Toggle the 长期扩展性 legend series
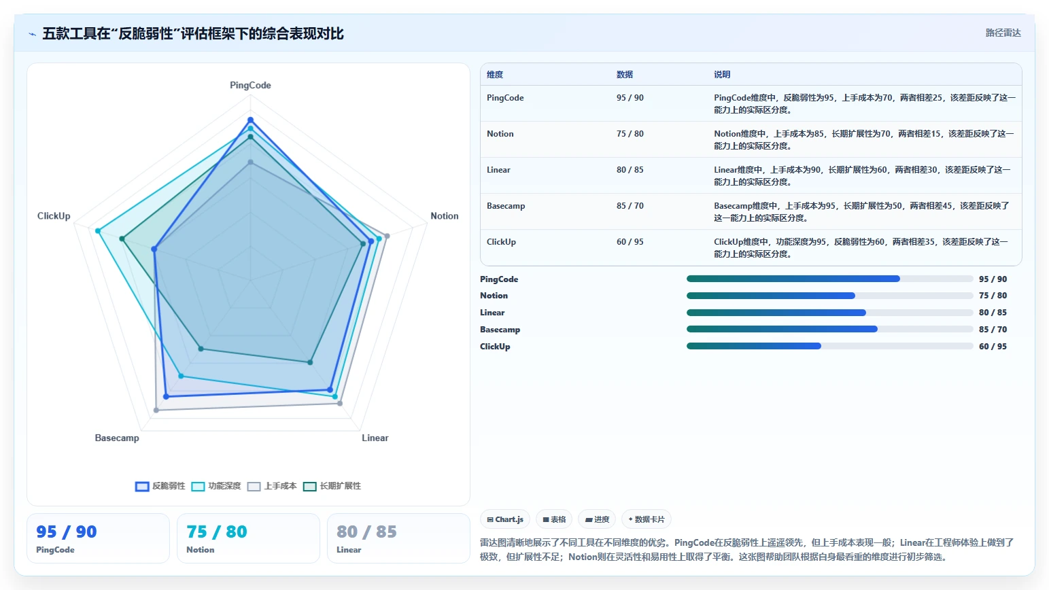The width and height of the screenshot is (1049, 590). [x=332, y=486]
